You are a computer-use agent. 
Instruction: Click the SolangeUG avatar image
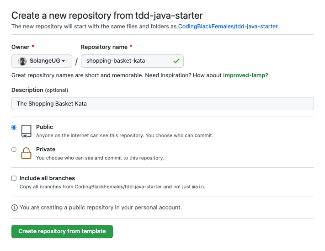pyautogui.click(x=22, y=61)
